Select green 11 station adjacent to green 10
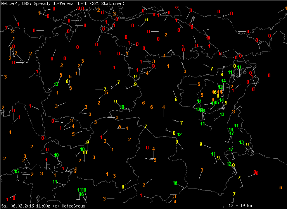 (x=80, y=190)
